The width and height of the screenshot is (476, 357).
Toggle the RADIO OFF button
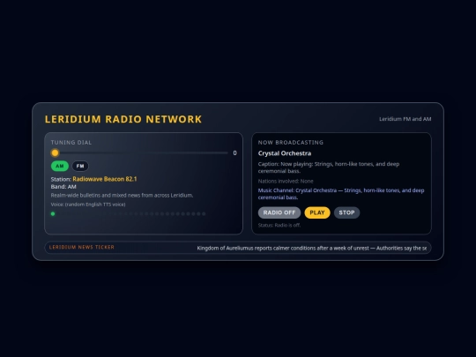[279, 212]
